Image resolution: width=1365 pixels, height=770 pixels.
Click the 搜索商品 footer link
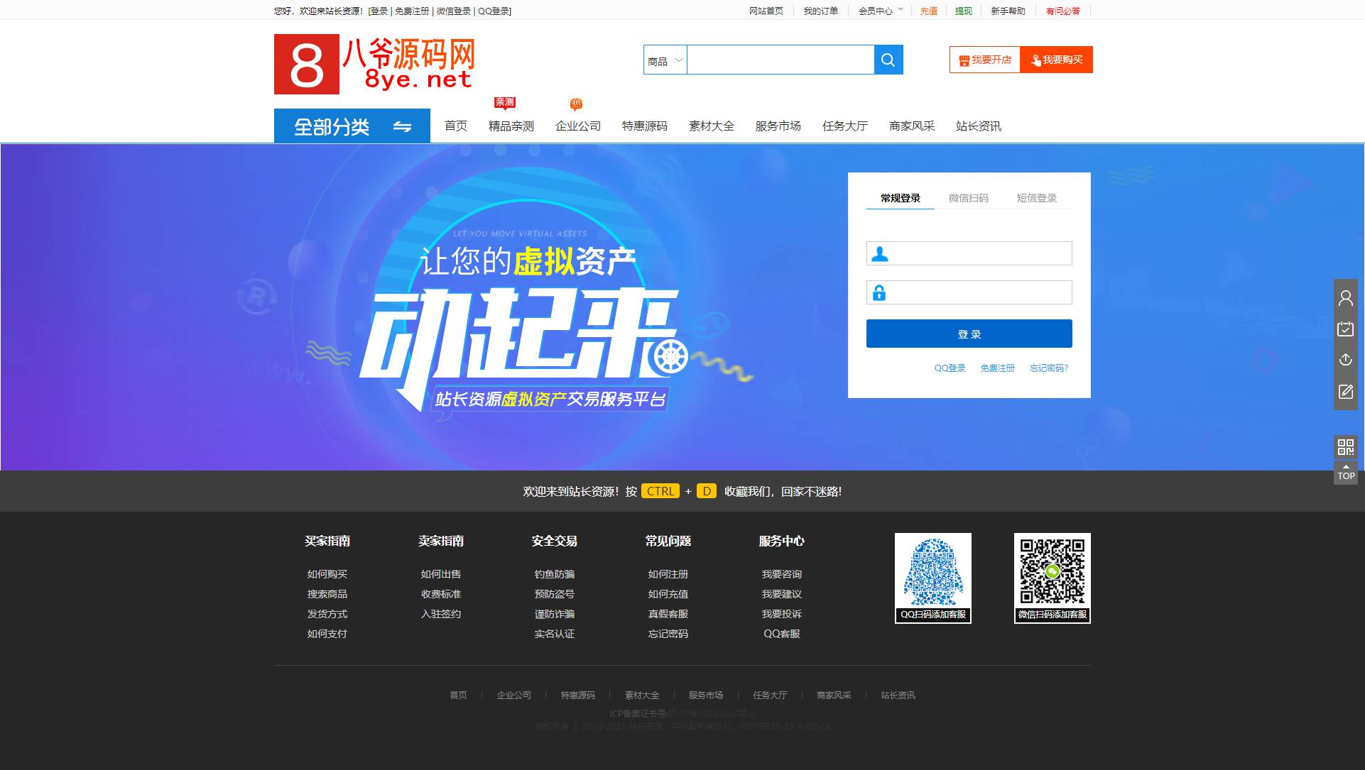click(x=327, y=594)
